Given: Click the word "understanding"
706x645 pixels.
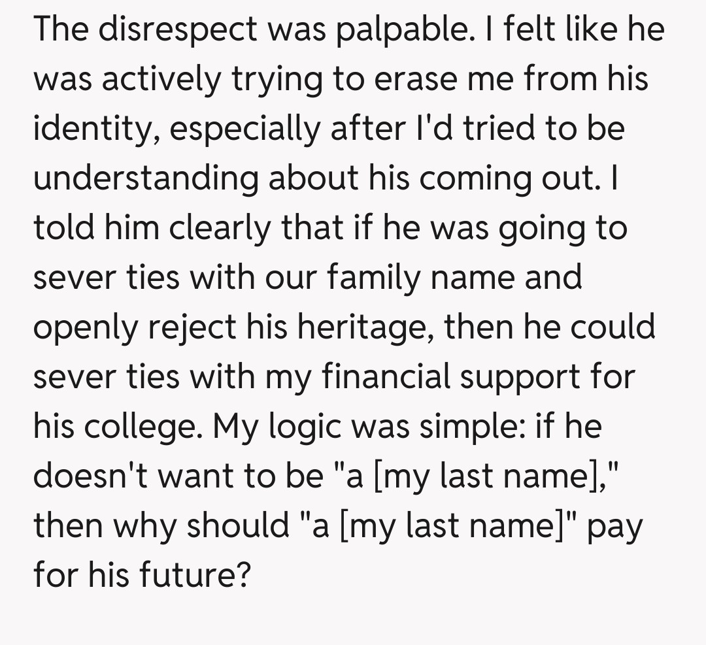Looking at the screenshot, I should (146, 178).
